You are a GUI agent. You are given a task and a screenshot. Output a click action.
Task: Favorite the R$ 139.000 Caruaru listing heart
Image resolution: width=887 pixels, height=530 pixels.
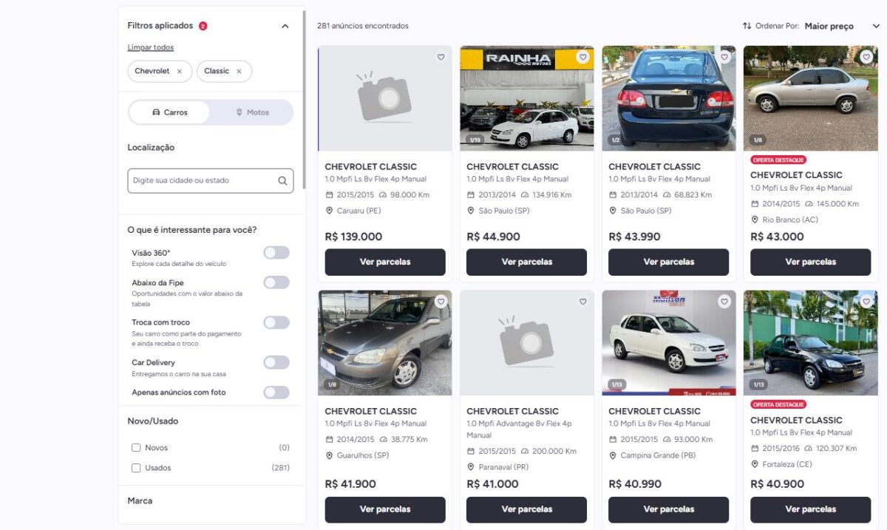tap(441, 57)
